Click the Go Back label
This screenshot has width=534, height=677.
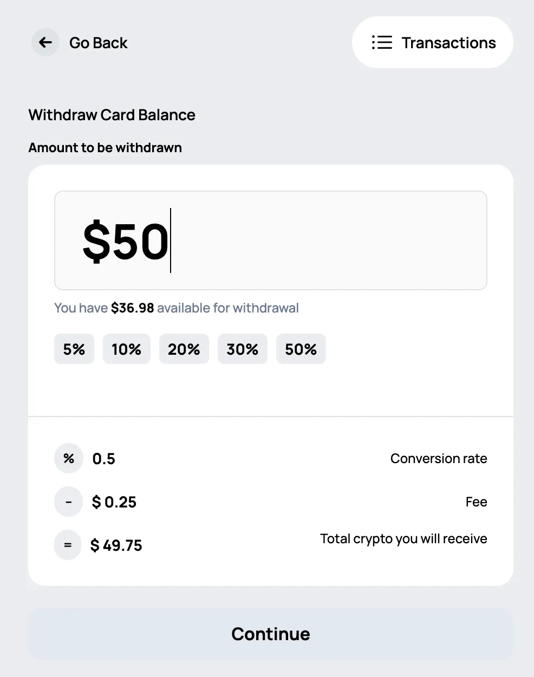click(x=98, y=42)
